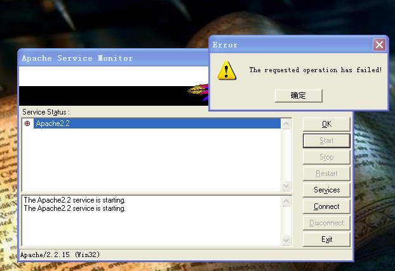Screen dimensions: 395x271
Task: Click the Start service button
Action: click(x=326, y=141)
